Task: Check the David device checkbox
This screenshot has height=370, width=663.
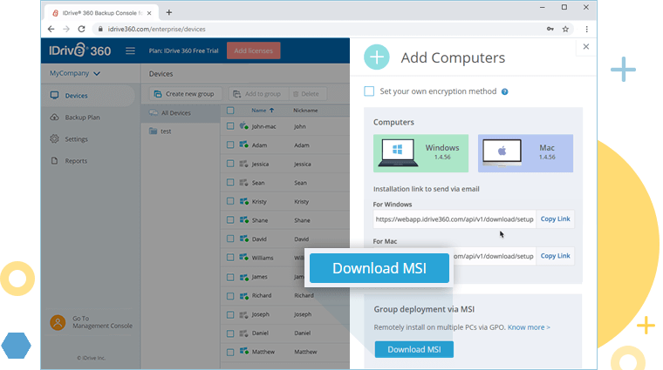Action: [230, 239]
